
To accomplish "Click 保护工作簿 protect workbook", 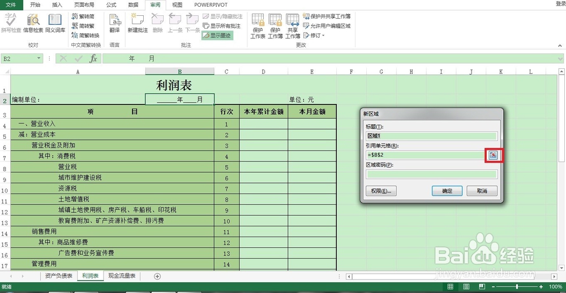I will click(275, 26).
